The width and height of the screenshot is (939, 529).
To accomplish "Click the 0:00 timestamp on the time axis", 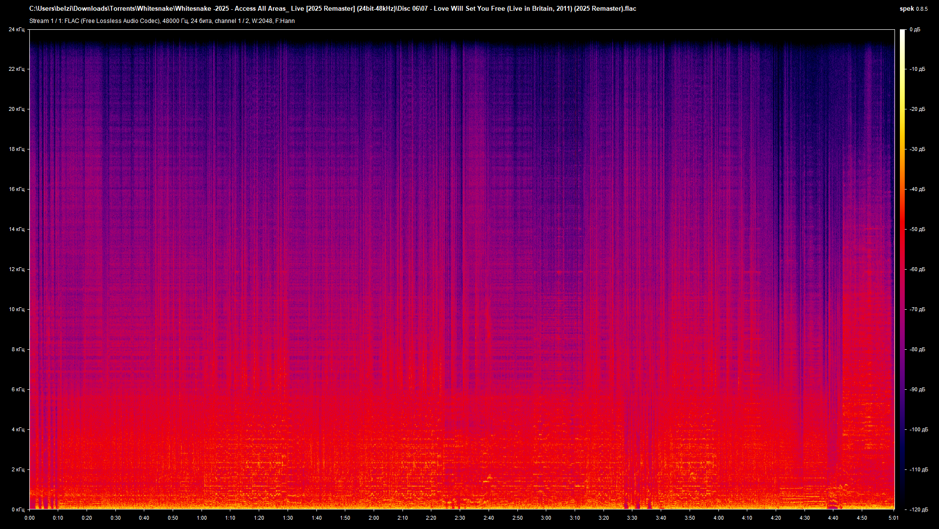I will tap(29, 517).
